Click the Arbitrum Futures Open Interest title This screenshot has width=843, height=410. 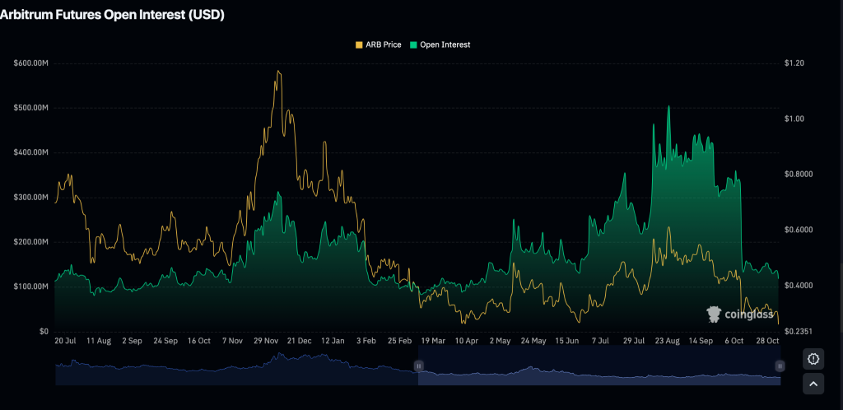[112, 15]
